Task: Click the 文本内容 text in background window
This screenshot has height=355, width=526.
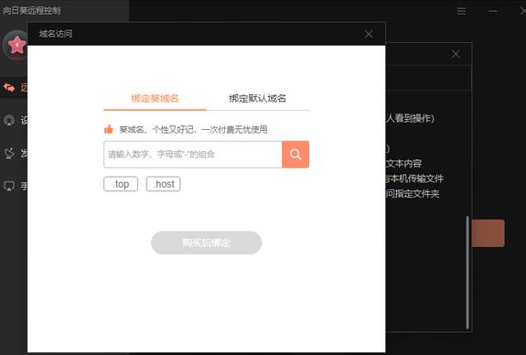Action: pos(403,164)
